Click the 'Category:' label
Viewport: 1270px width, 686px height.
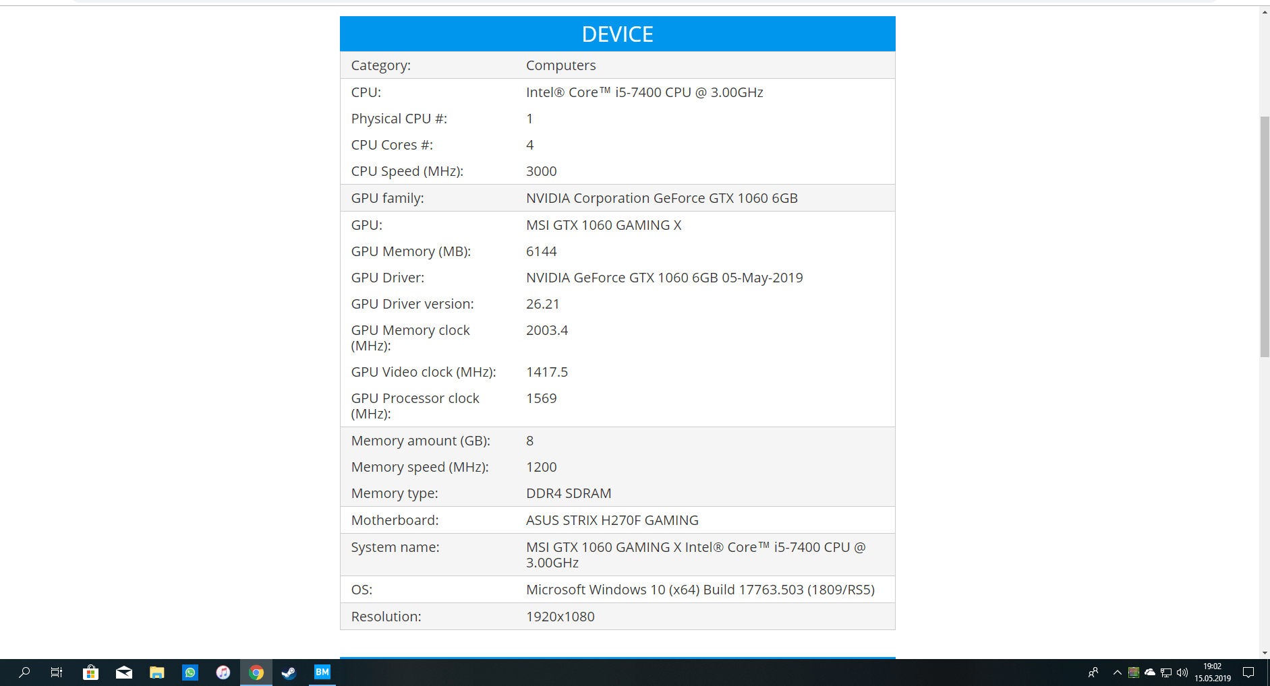tap(381, 65)
